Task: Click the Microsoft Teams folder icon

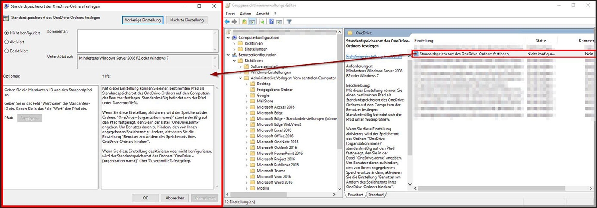Action: (252, 171)
